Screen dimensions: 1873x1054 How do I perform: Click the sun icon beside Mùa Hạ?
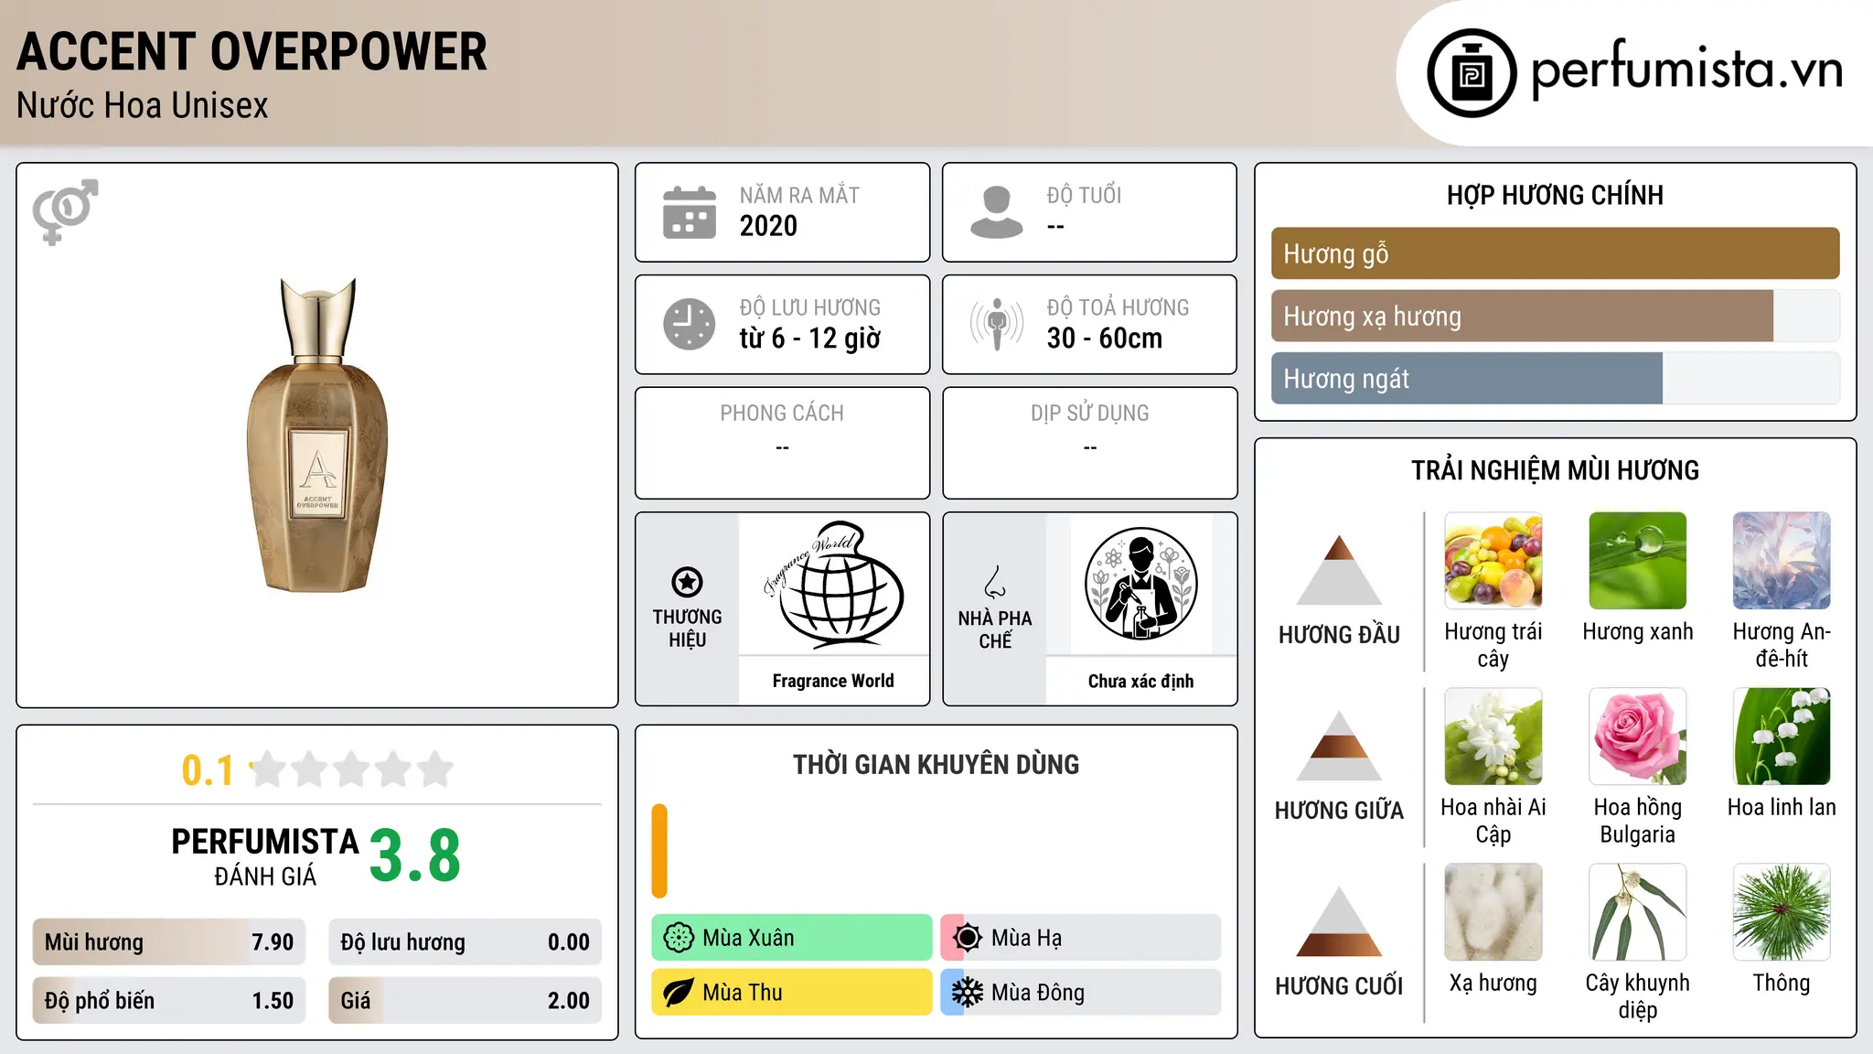click(x=968, y=938)
